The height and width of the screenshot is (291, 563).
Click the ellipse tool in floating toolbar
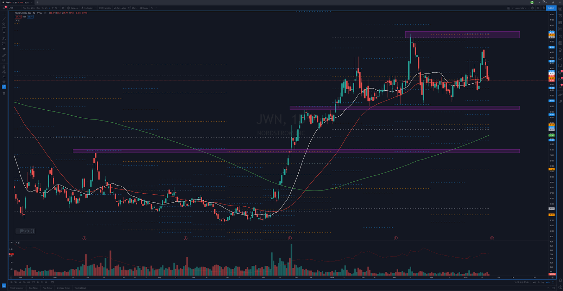(x=27, y=231)
